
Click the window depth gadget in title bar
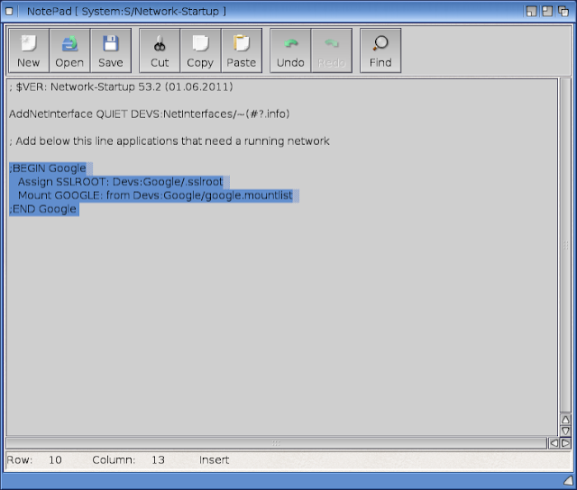pyautogui.click(x=563, y=10)
